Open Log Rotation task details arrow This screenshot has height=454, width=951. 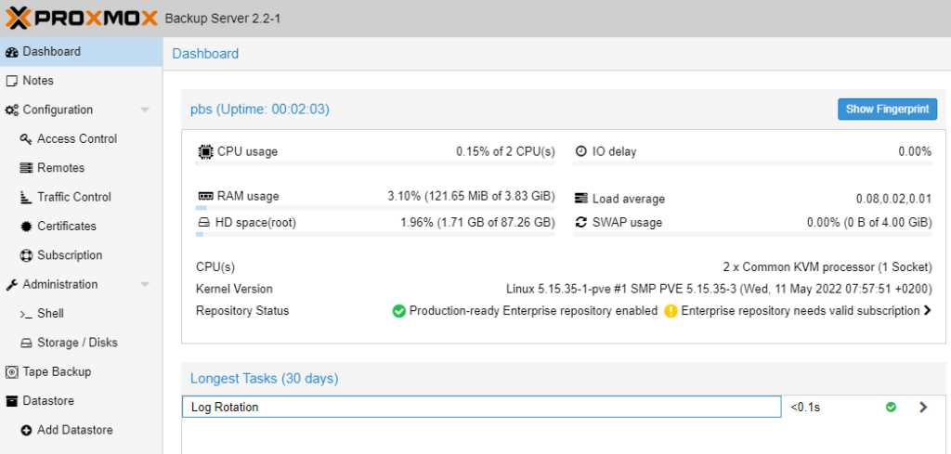(923, 408)
